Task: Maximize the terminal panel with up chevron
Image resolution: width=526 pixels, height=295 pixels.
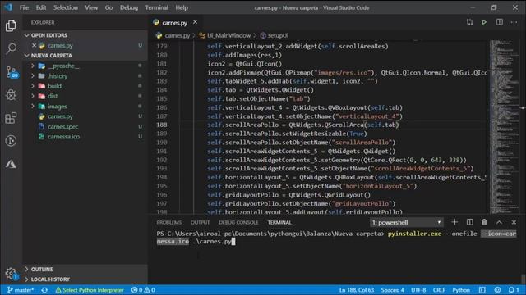Action: coord(499,222)
